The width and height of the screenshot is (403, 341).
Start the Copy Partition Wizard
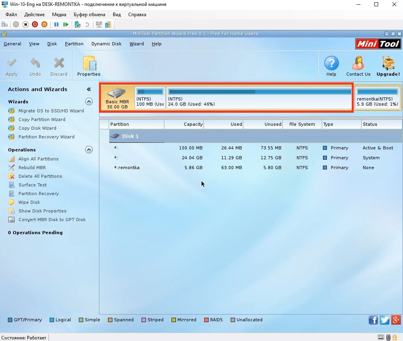click(42, 119)
